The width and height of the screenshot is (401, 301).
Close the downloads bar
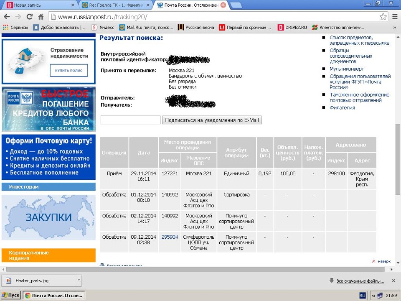pyautogui.click(x=393, y=281)
